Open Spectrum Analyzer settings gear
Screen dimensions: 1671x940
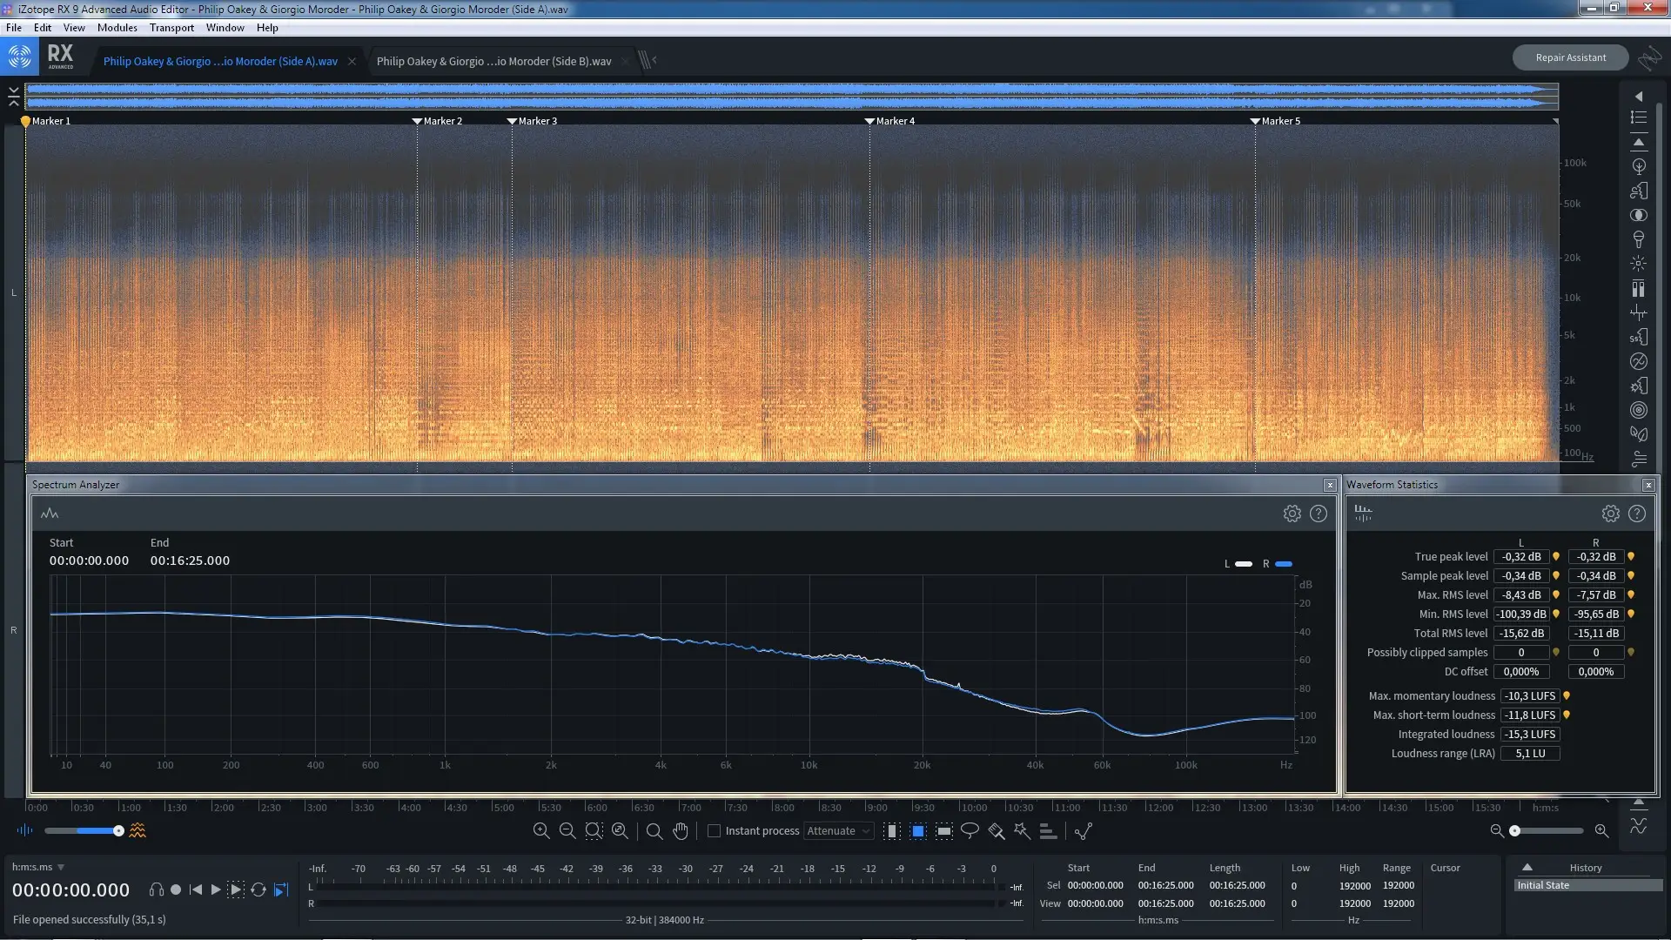point(1292,514)
